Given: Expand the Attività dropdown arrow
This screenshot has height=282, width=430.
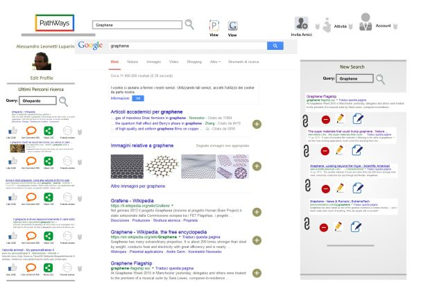Looking at the screenshot, I should pos(350,26).
